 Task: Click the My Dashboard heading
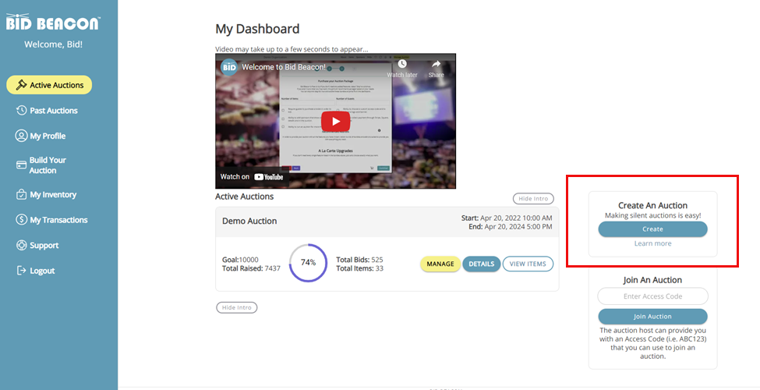[257, 29]
